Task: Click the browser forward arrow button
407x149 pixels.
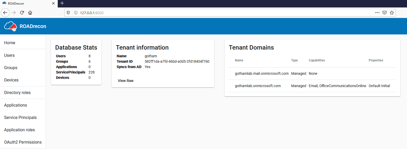Action: point(14,13)
